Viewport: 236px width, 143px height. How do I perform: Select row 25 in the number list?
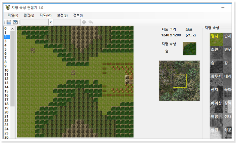tap(7, 133)
